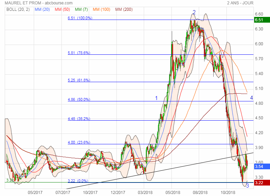Click the 3.22 (0.0%) Fibonacci label
The image size is (270, 196).
78,181
